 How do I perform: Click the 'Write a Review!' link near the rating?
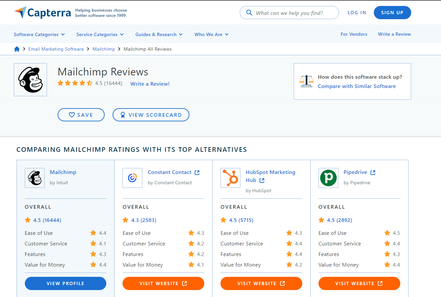[x=150, y=84]
